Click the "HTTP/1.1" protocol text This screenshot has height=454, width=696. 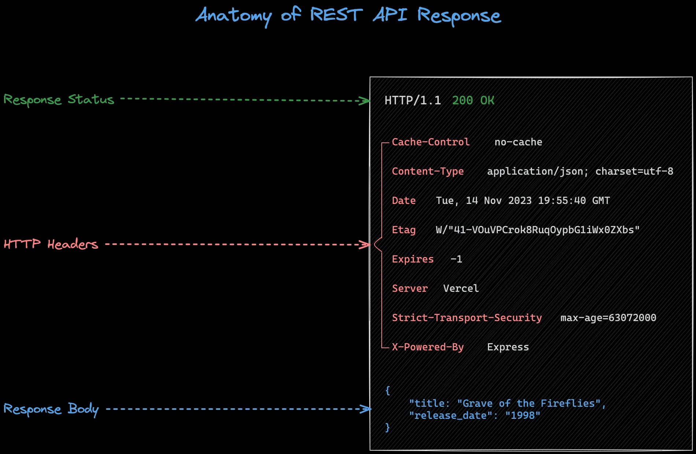tap(413, 100)
